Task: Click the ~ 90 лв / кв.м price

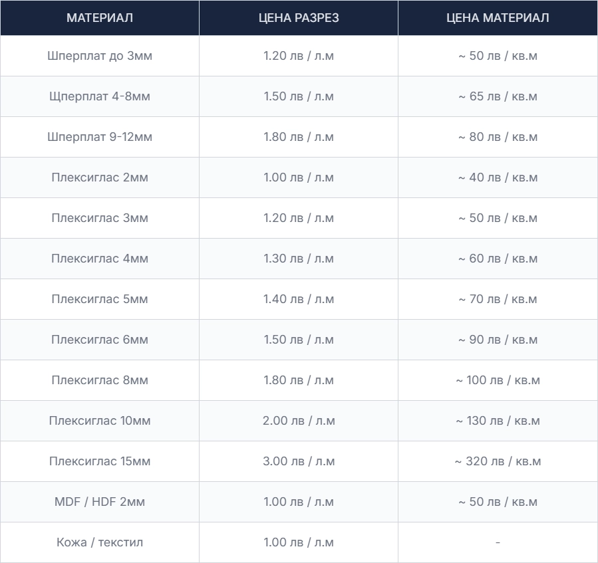Action: click(498, 340)
